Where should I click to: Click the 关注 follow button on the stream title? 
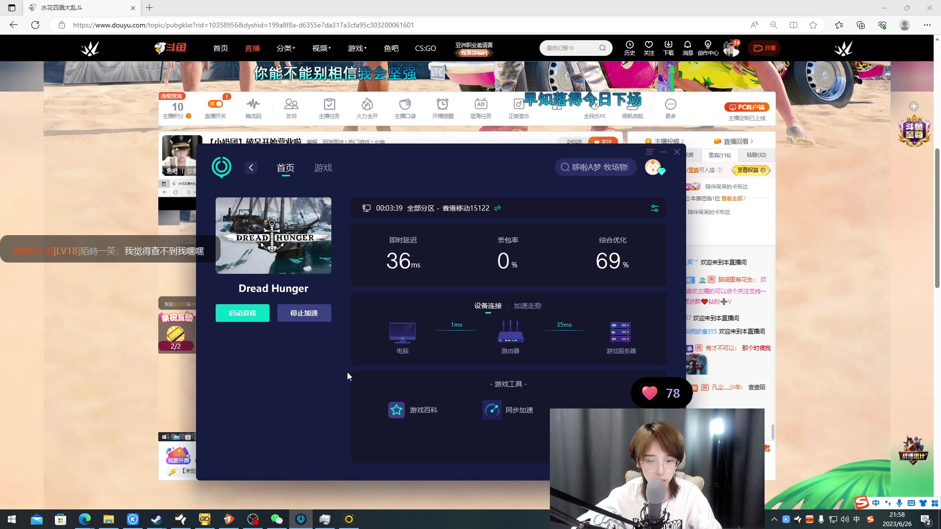click(x=603, y=141)
